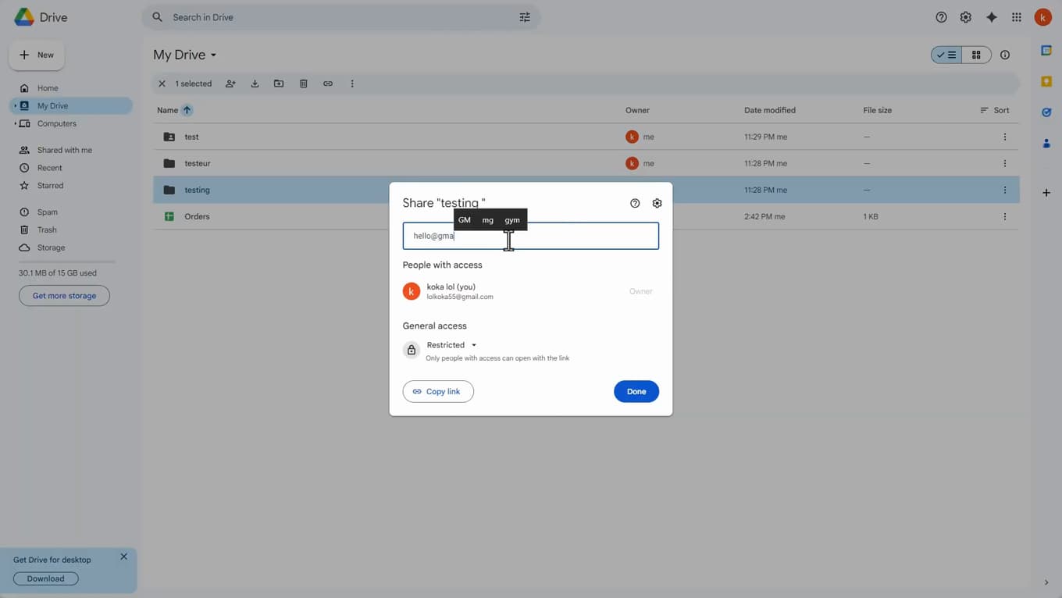This screenshot has height=598, width=1062.
Task: Click the trash toolbar icon
Action: point(304,84)
